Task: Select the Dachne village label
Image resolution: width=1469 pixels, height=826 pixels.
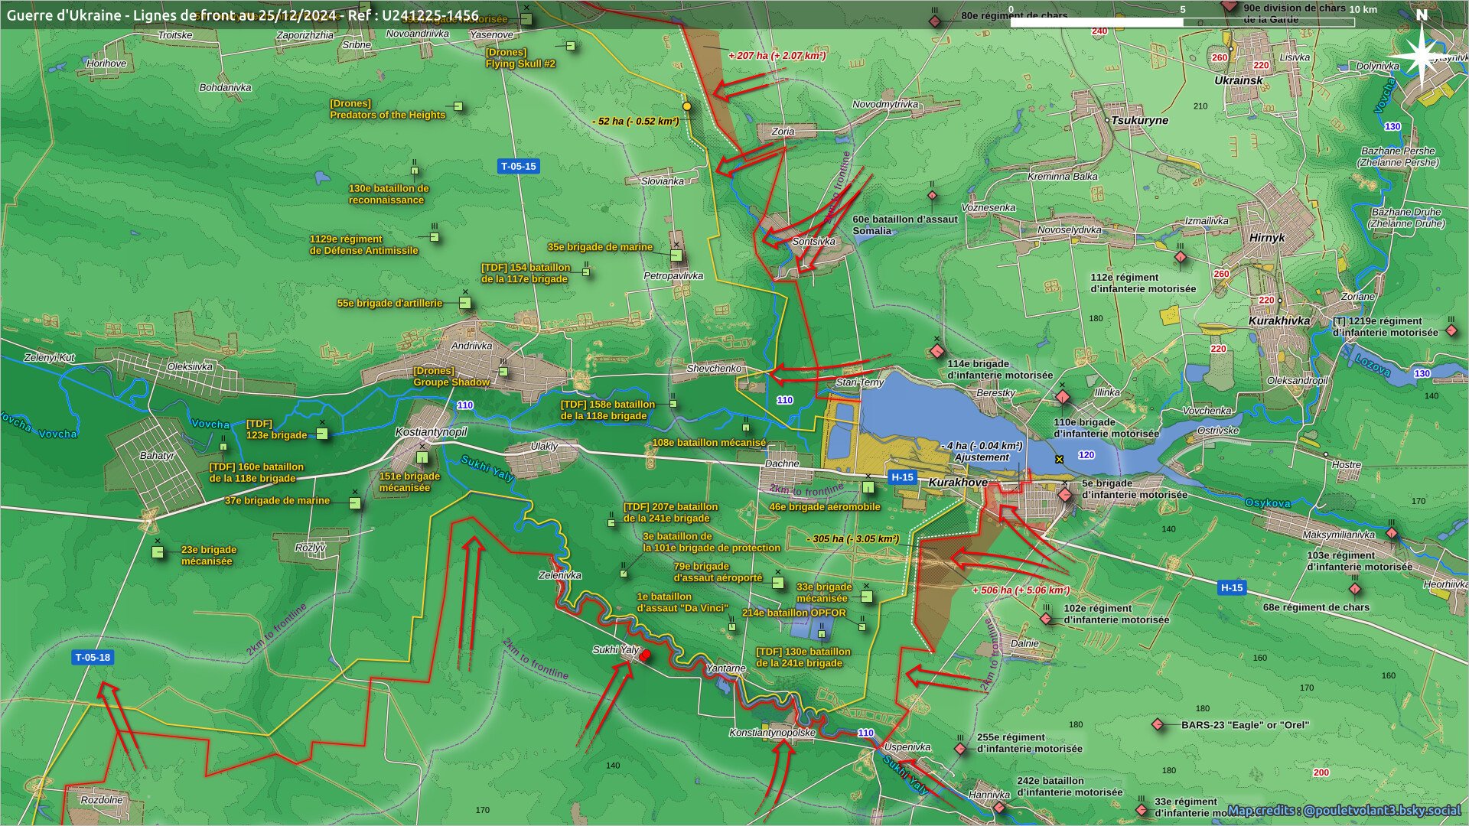Action: tap(782, 463)
